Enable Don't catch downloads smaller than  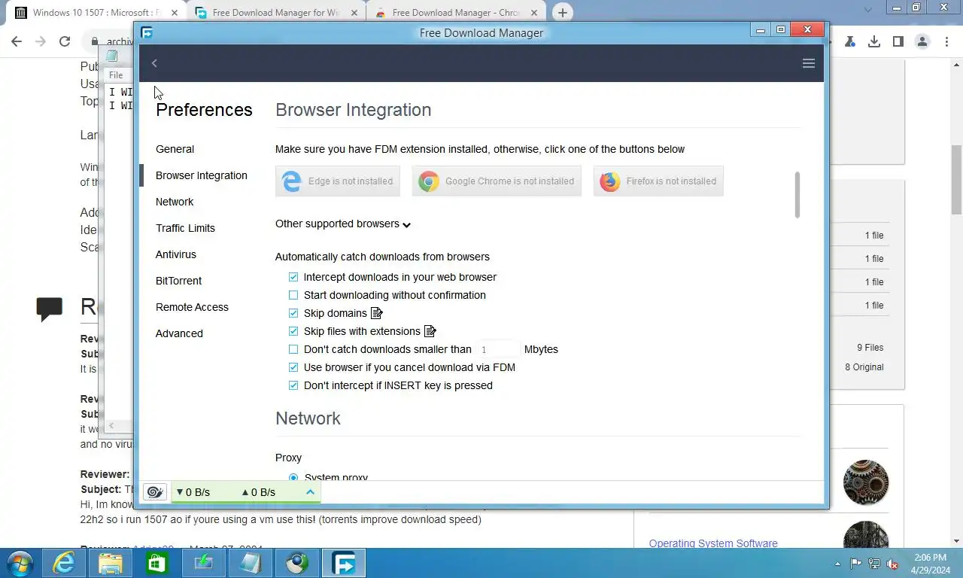pyautogui.click(x=293, y=349)
